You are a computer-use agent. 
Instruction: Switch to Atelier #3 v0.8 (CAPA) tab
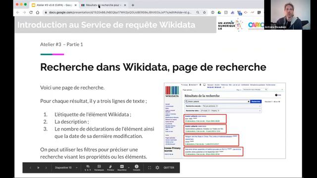tap(54, 5)
